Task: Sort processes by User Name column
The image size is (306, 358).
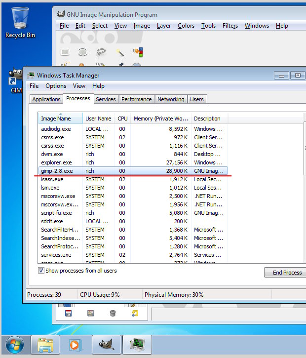Action: click(98, 119)
